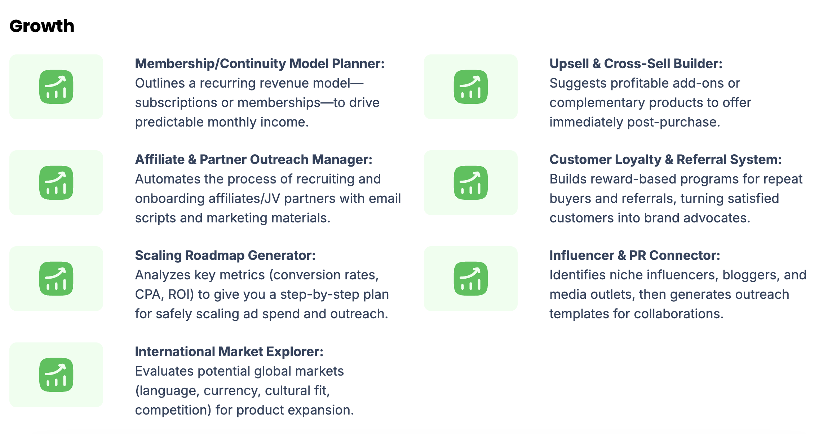Click the text about safely scaling ad spend

pyautogui.click(x=262, y=294)
